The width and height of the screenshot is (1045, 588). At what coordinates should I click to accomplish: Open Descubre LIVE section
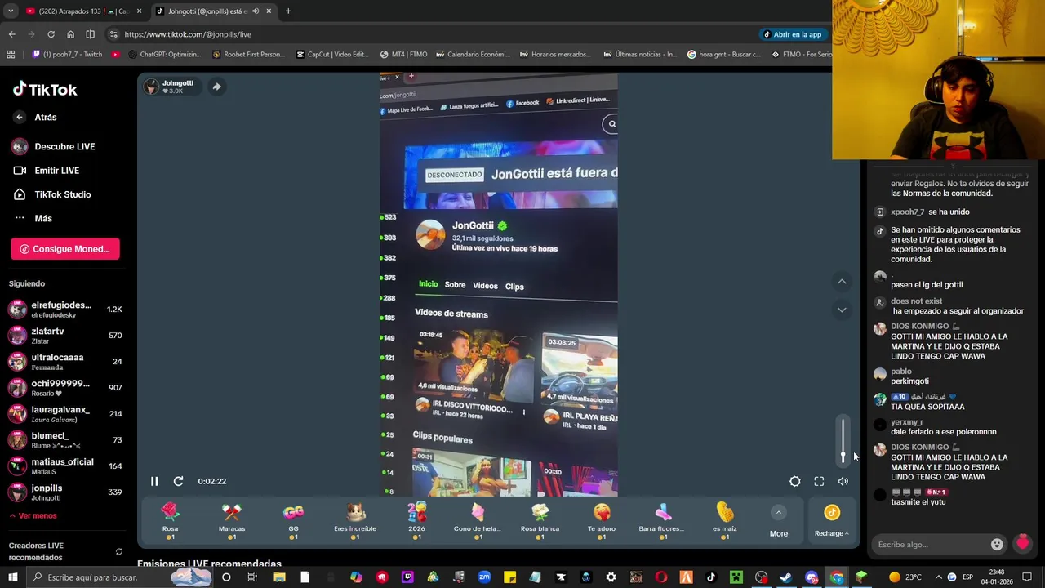click(x=54, y=147)
